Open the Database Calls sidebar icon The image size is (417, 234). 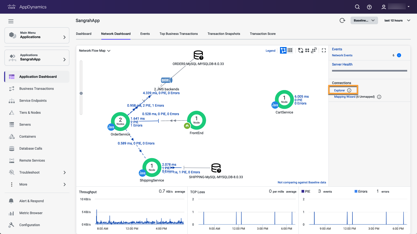[x=12, y=149]
